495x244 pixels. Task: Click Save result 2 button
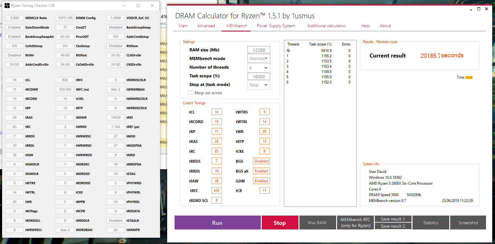click(393, 226)
